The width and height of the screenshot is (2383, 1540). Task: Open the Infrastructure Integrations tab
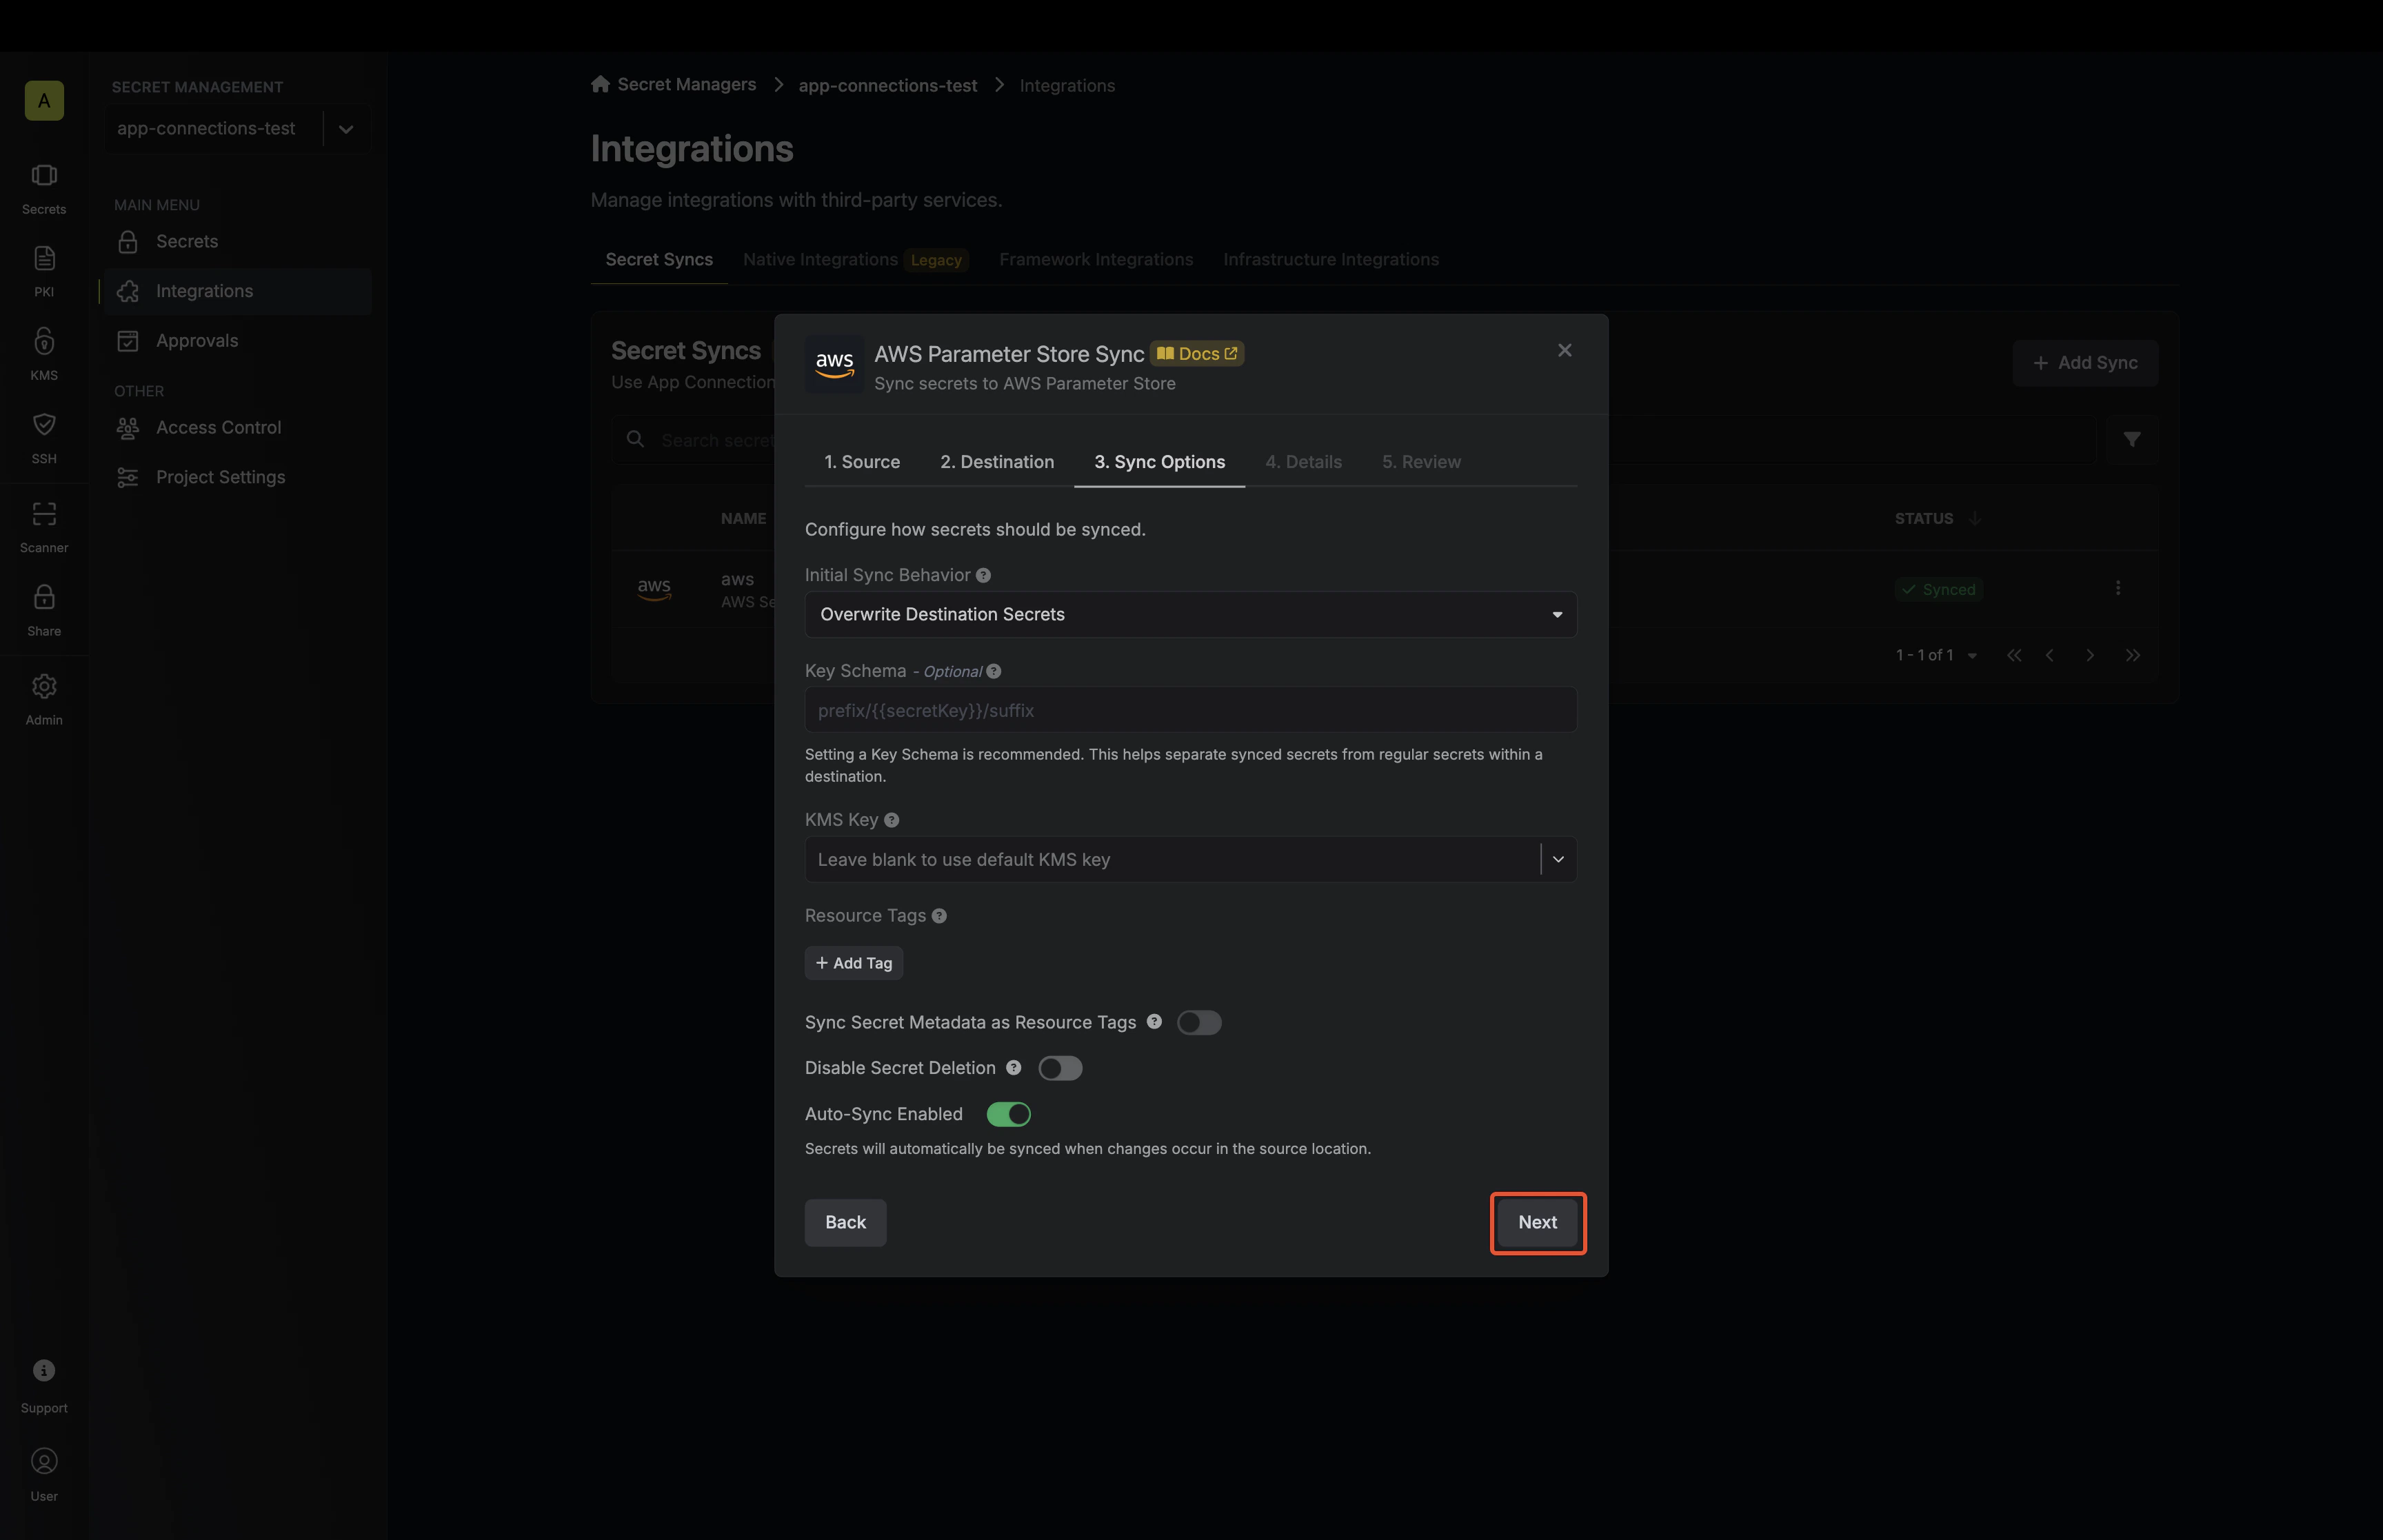(x=1331, y=260)
